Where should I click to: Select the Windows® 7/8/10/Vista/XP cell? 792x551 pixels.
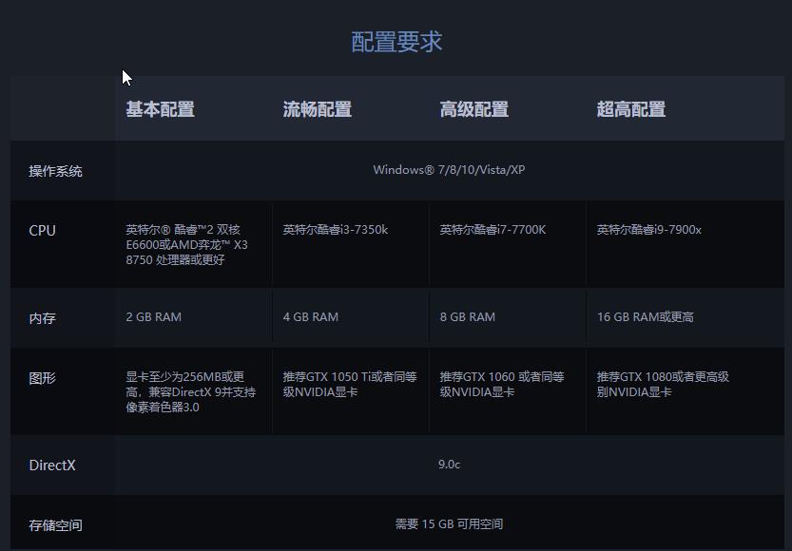[x=453, y=170]
